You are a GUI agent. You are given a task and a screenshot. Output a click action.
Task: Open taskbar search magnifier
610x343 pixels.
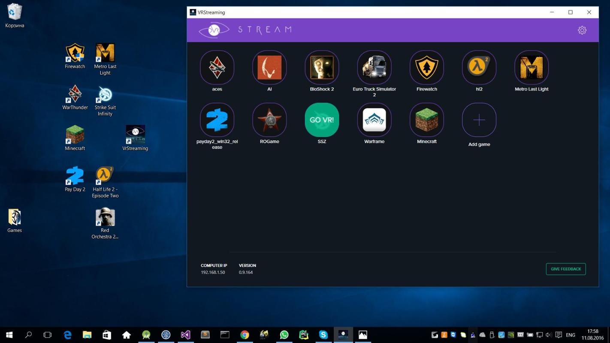(x=28, y=335)
